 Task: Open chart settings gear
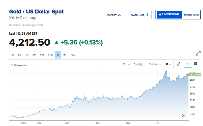[167, 64]
